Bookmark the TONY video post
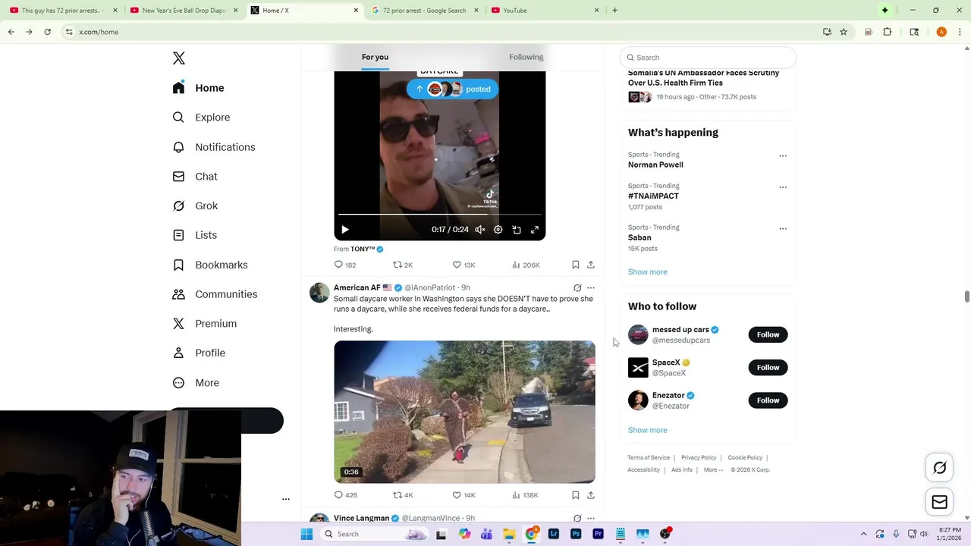Viewport: 971px width, 546px height. (x=576, y=265)
